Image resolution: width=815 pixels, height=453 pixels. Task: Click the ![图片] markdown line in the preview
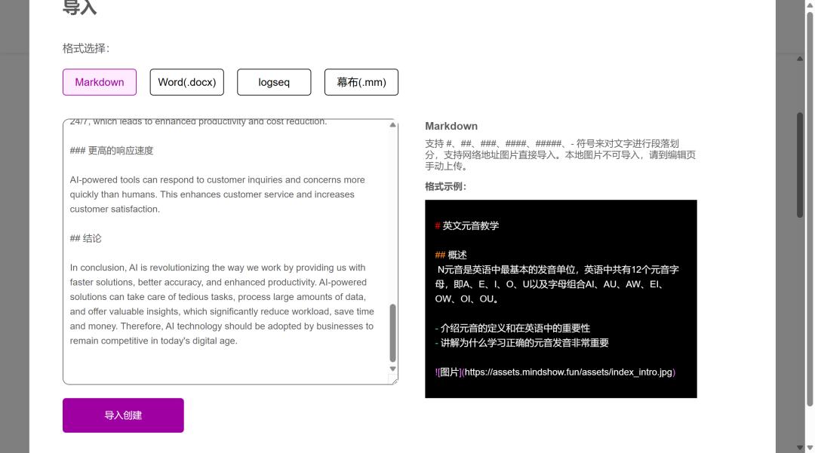(x=447, y=372)
